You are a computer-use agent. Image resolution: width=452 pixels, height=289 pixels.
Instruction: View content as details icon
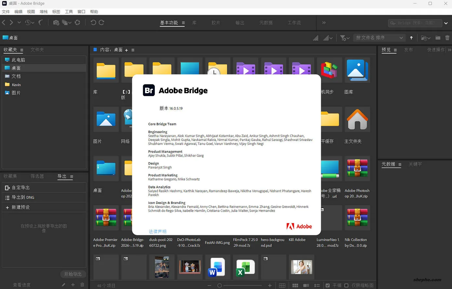tap(306, 285)
